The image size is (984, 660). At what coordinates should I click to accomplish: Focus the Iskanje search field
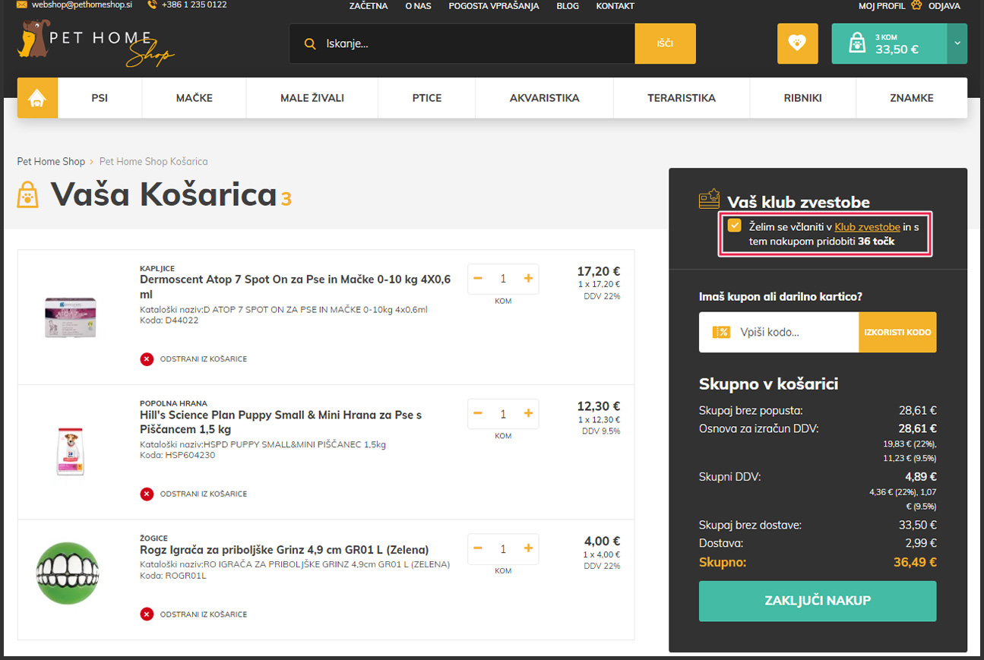[x=462, y=43]
